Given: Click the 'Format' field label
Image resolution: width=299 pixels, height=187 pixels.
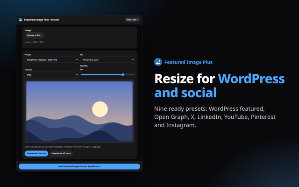Looking at the screenshot, I should click(28, 70).
